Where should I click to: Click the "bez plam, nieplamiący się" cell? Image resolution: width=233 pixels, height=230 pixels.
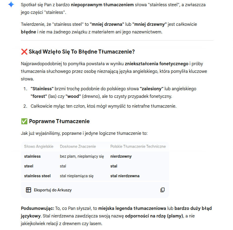(82, 156)
